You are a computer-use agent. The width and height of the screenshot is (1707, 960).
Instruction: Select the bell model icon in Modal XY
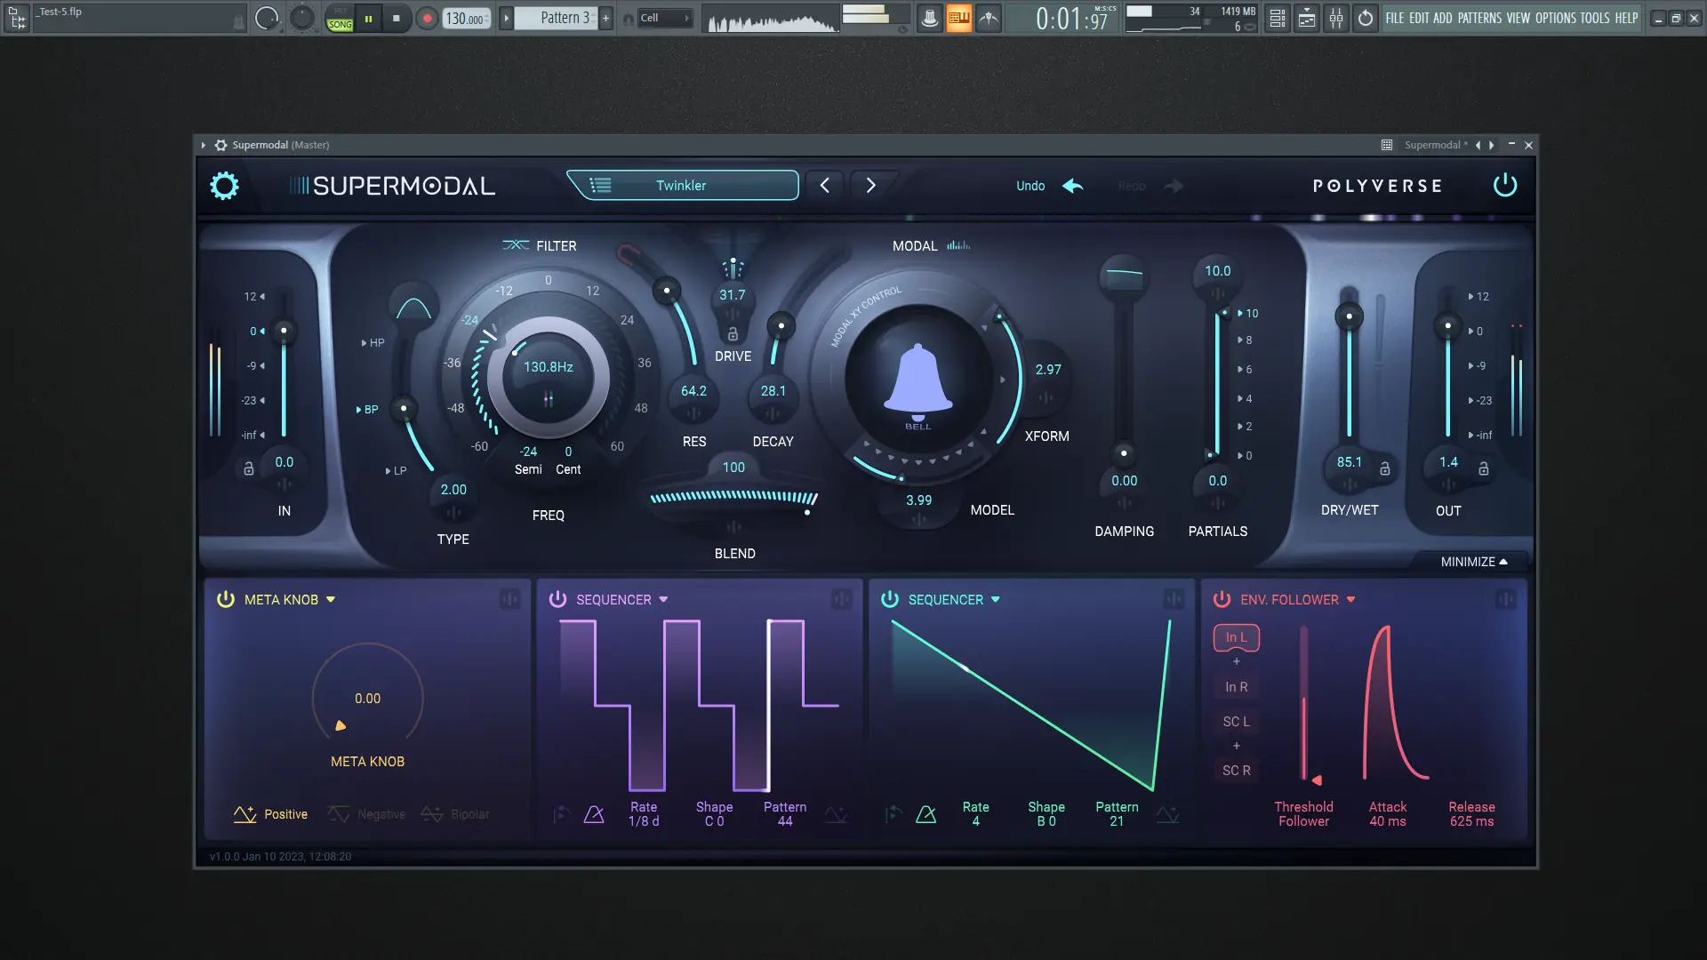[x=918, y=380]
